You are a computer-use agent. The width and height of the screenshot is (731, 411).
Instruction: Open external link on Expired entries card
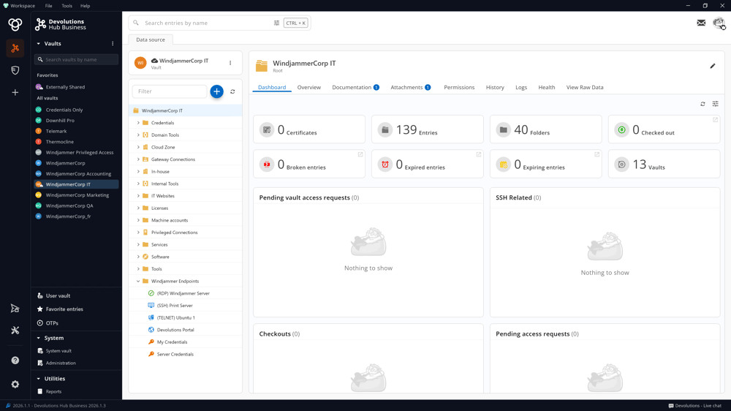click(478, 154)
